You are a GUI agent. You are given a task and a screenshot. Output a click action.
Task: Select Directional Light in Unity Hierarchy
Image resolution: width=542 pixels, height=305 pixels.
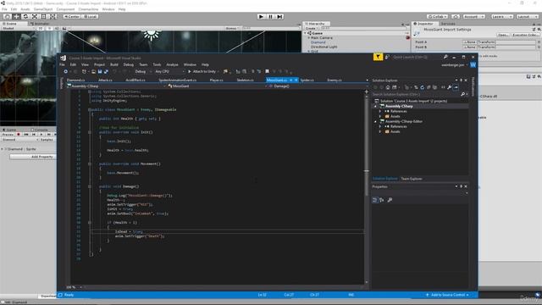[x=324, y=47]
